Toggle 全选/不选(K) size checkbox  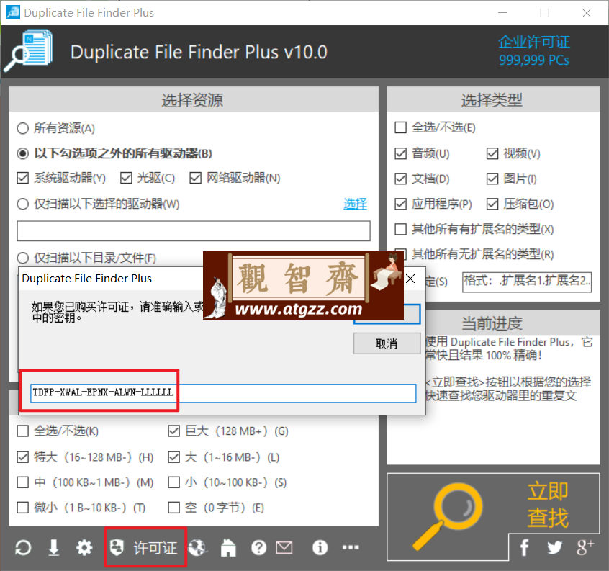click(23, 431)
